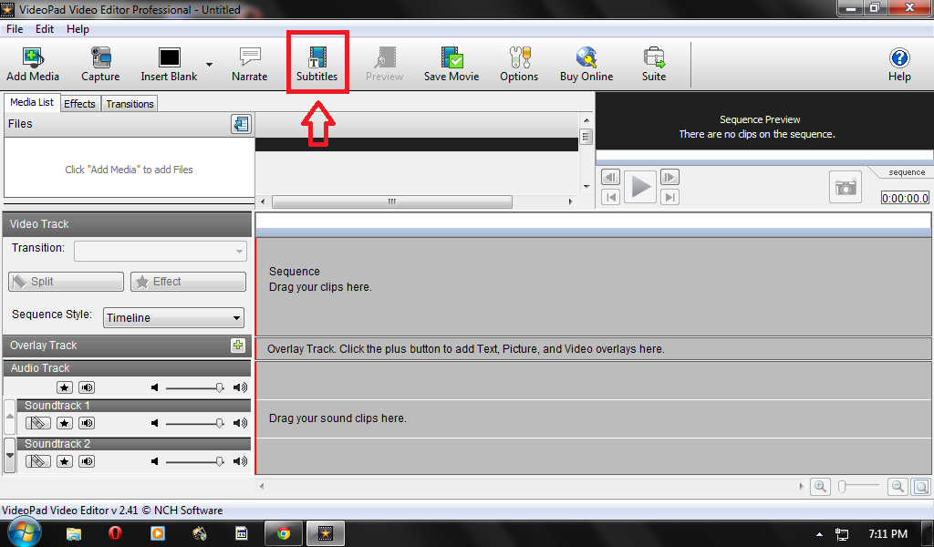Step back one frame in preview
This screenshot has height=547, width=934.
610,178
